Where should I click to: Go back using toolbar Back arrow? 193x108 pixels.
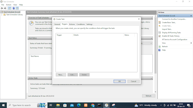2,8
